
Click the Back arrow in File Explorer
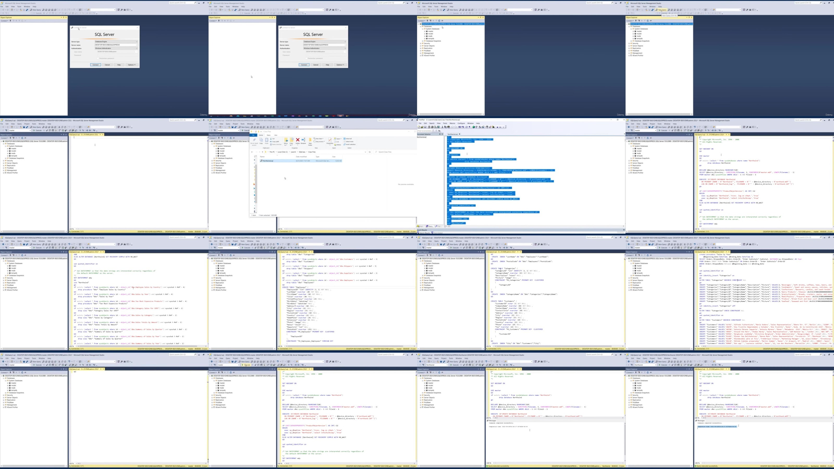252,152
